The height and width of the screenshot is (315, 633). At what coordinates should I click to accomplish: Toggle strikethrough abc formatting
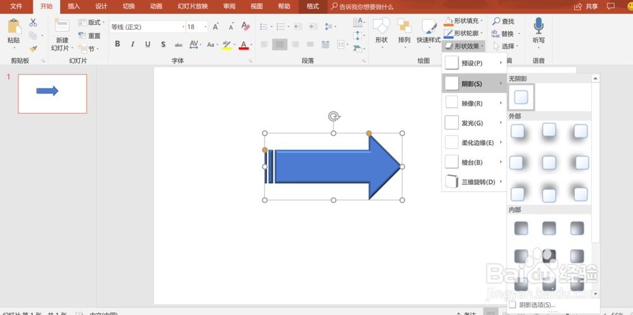179,44
